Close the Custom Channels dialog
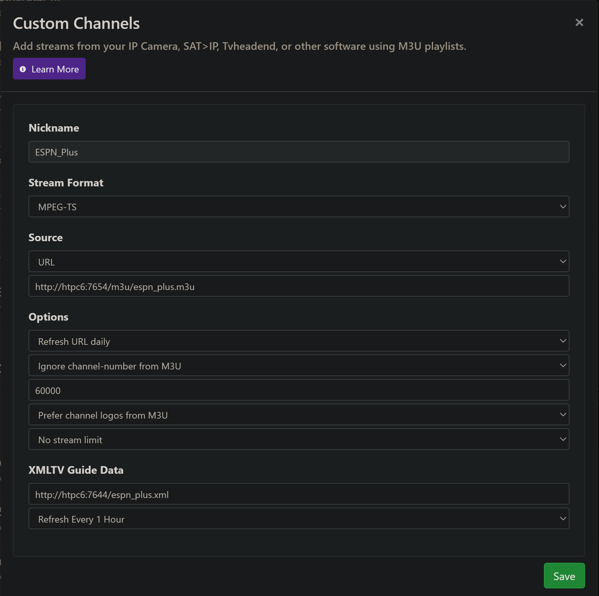The width and height of the screenshot is (599, 596). [579, 23]
